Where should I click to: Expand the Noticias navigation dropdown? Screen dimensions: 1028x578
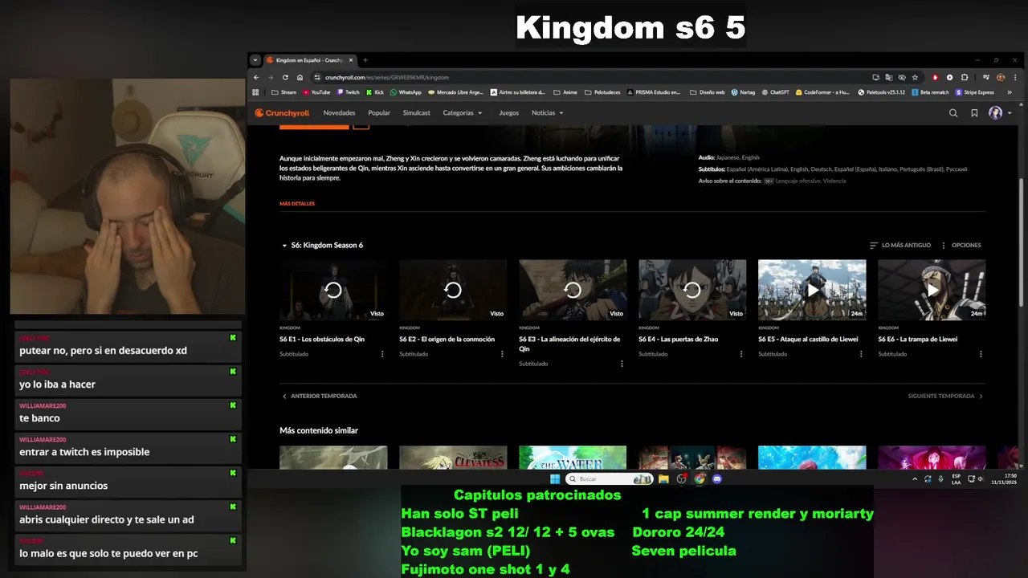click(548, 113)
